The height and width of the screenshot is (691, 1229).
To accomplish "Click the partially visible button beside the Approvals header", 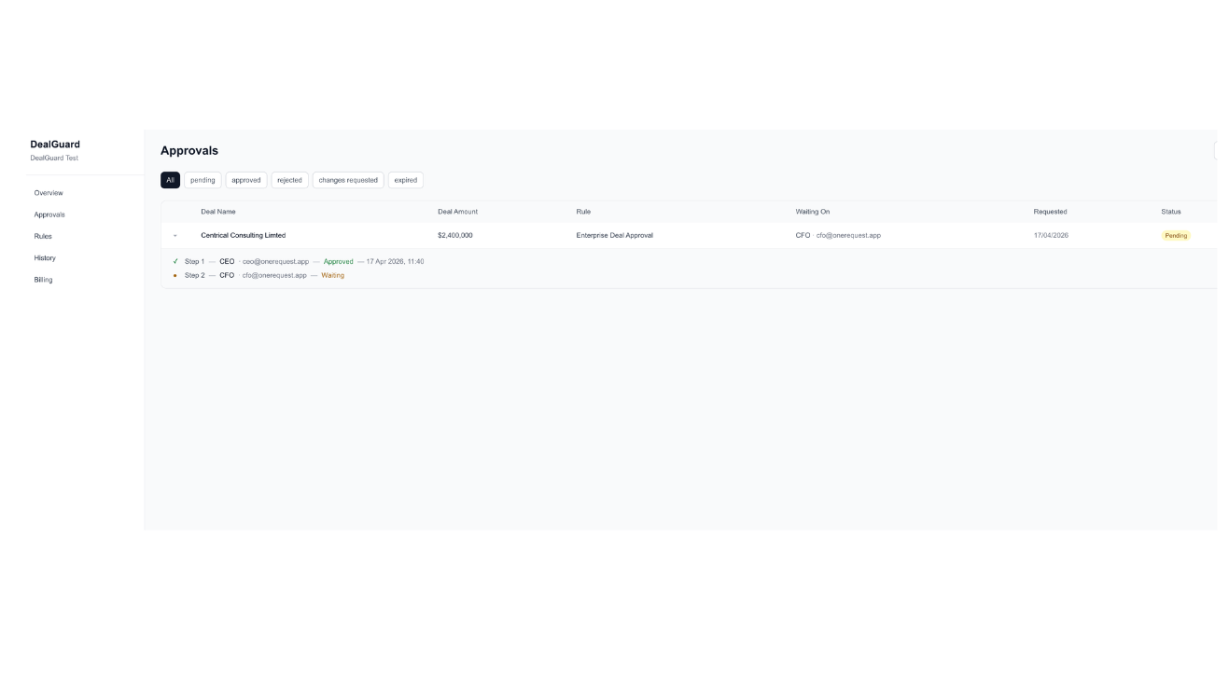I will coord(1215,150).
